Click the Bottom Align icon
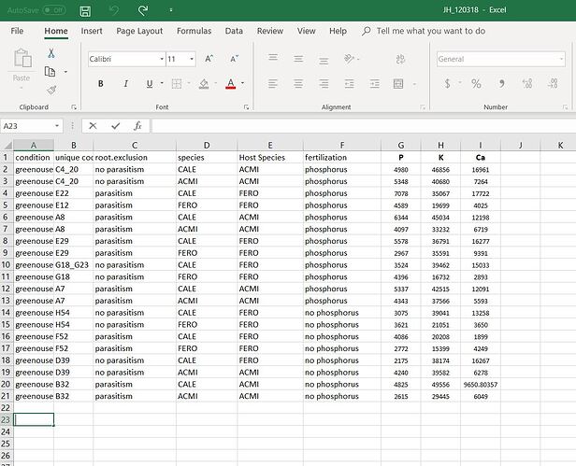This screenshot has width=576, height=466. [324, 60]
